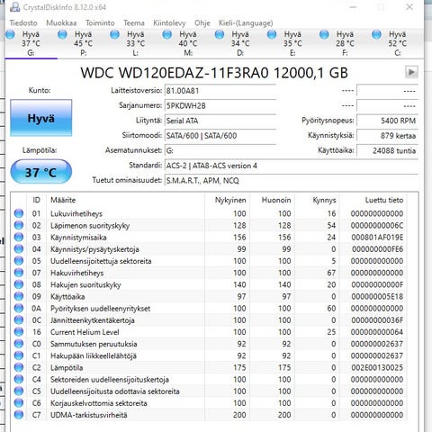Image resolution: width=432 pixels, height=432 pixels.
Task: Click status icon for Hakuvirhetiheys row
Action: tap(19, 273)
